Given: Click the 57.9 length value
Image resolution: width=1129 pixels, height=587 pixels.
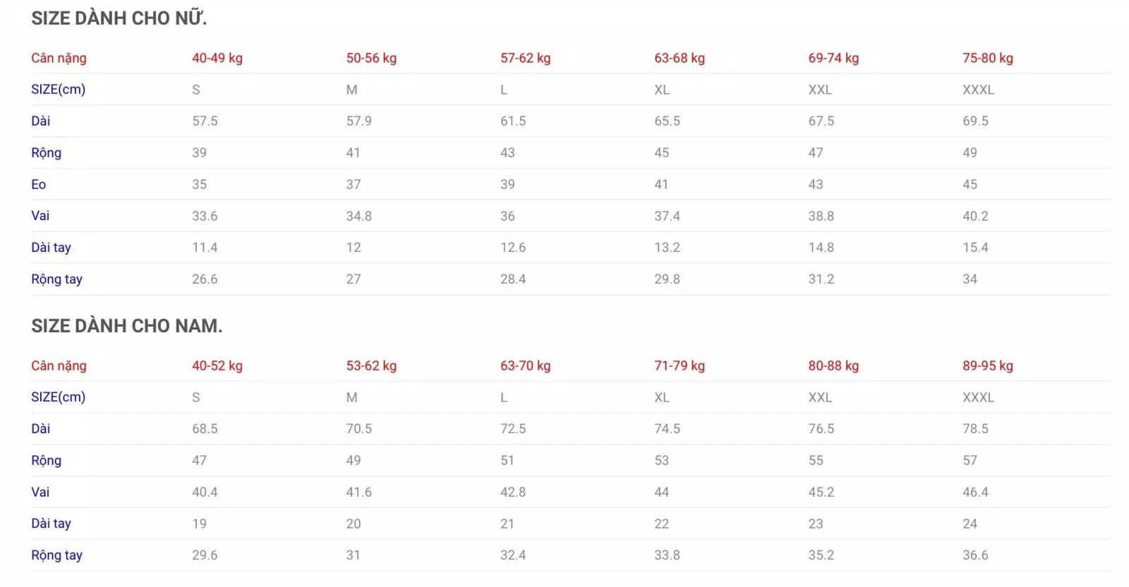Looking at the screenshot, I should (358, 121).
